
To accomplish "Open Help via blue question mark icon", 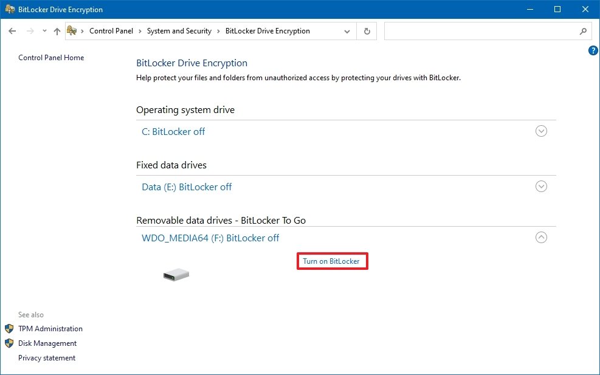I will coord(593,50).
